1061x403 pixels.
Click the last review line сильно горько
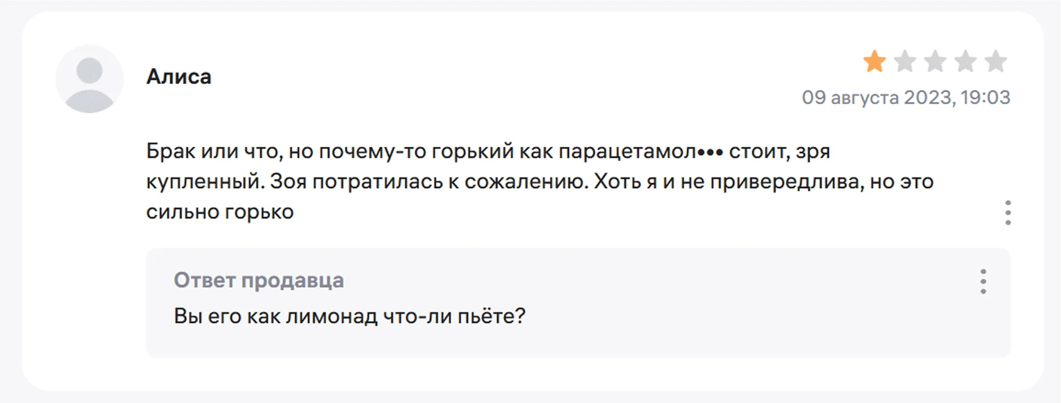pyautogui.click(x=220, y=211)
